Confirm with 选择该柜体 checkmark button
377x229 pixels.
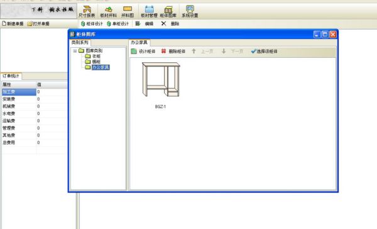click(265, 52)
